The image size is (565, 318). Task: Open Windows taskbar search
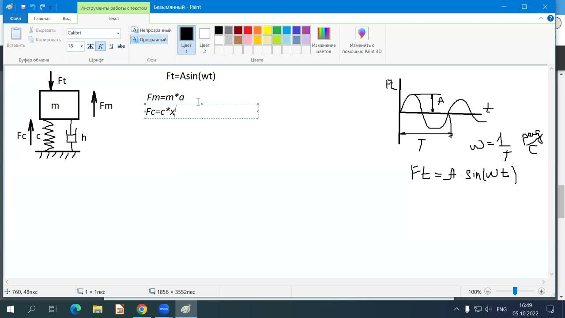(32, 309)
